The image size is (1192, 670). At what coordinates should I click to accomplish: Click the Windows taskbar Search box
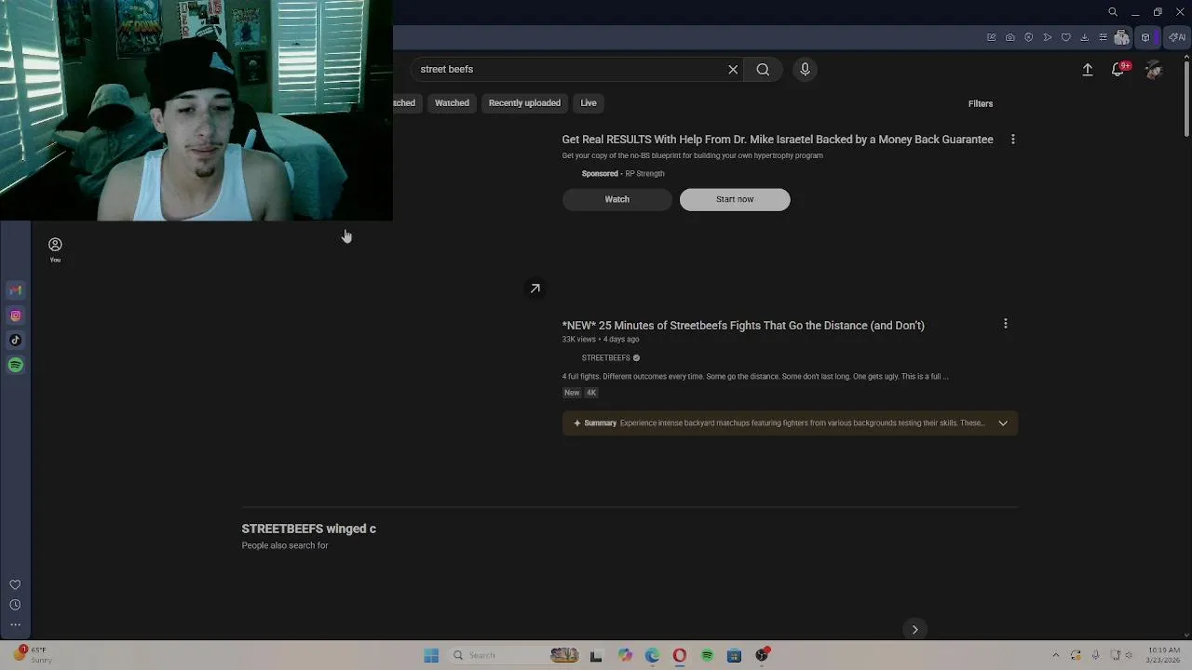(x=515, y=655)
